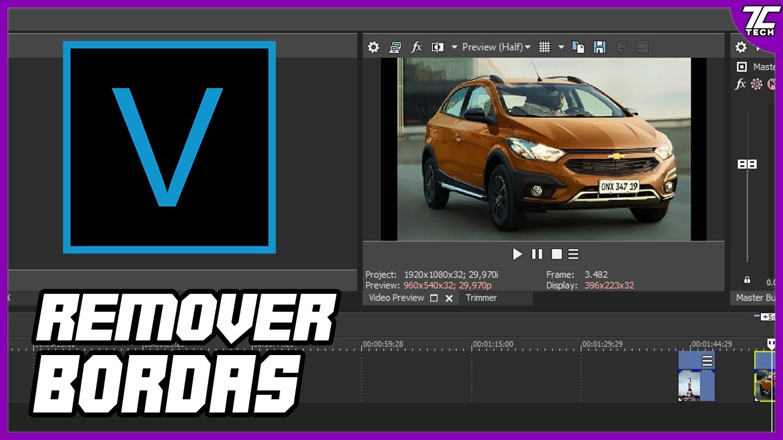This screenshot has height=440, width=783.
Task: Open the transport hamburger menu under the preview
Action: click(x=573, y=254)
